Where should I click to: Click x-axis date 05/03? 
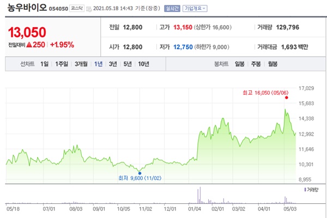point(290,209)
